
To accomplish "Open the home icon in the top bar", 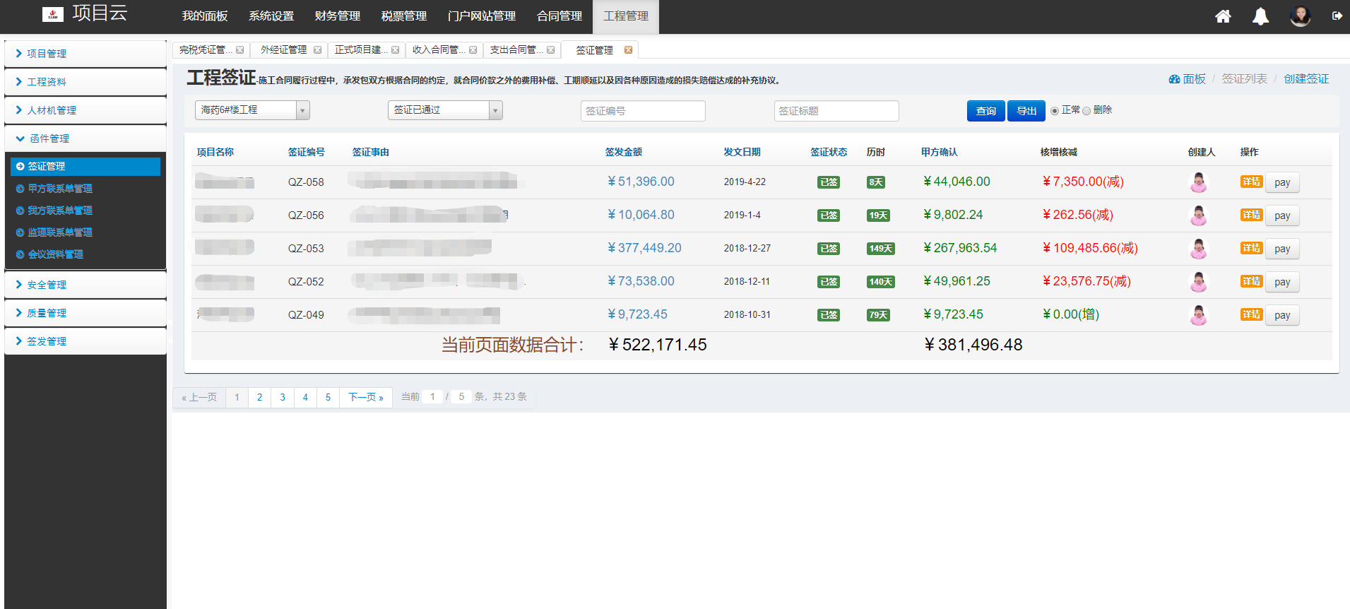I will 1223,16.
